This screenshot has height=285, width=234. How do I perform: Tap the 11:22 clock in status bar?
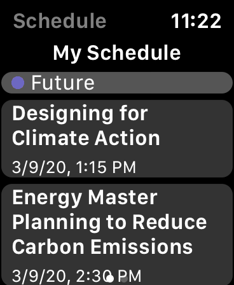tap(196, 21)
